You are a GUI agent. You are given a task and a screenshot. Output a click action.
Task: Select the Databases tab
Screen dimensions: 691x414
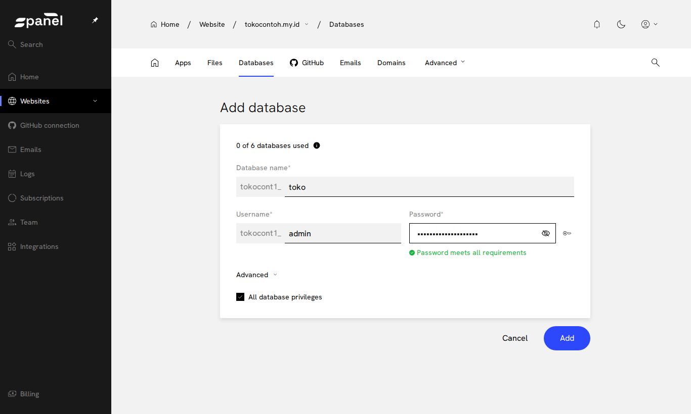click(x=256, y=63)
